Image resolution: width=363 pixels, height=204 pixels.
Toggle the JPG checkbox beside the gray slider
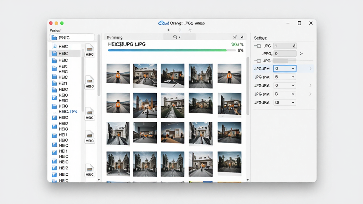click(259, 61)
